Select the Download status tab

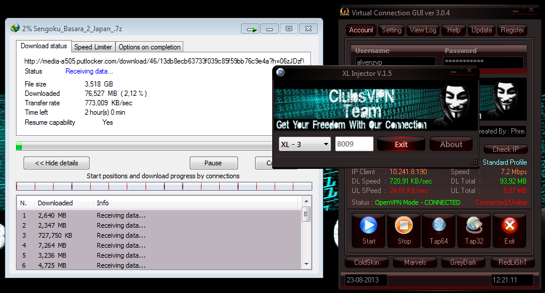point(44,46)
